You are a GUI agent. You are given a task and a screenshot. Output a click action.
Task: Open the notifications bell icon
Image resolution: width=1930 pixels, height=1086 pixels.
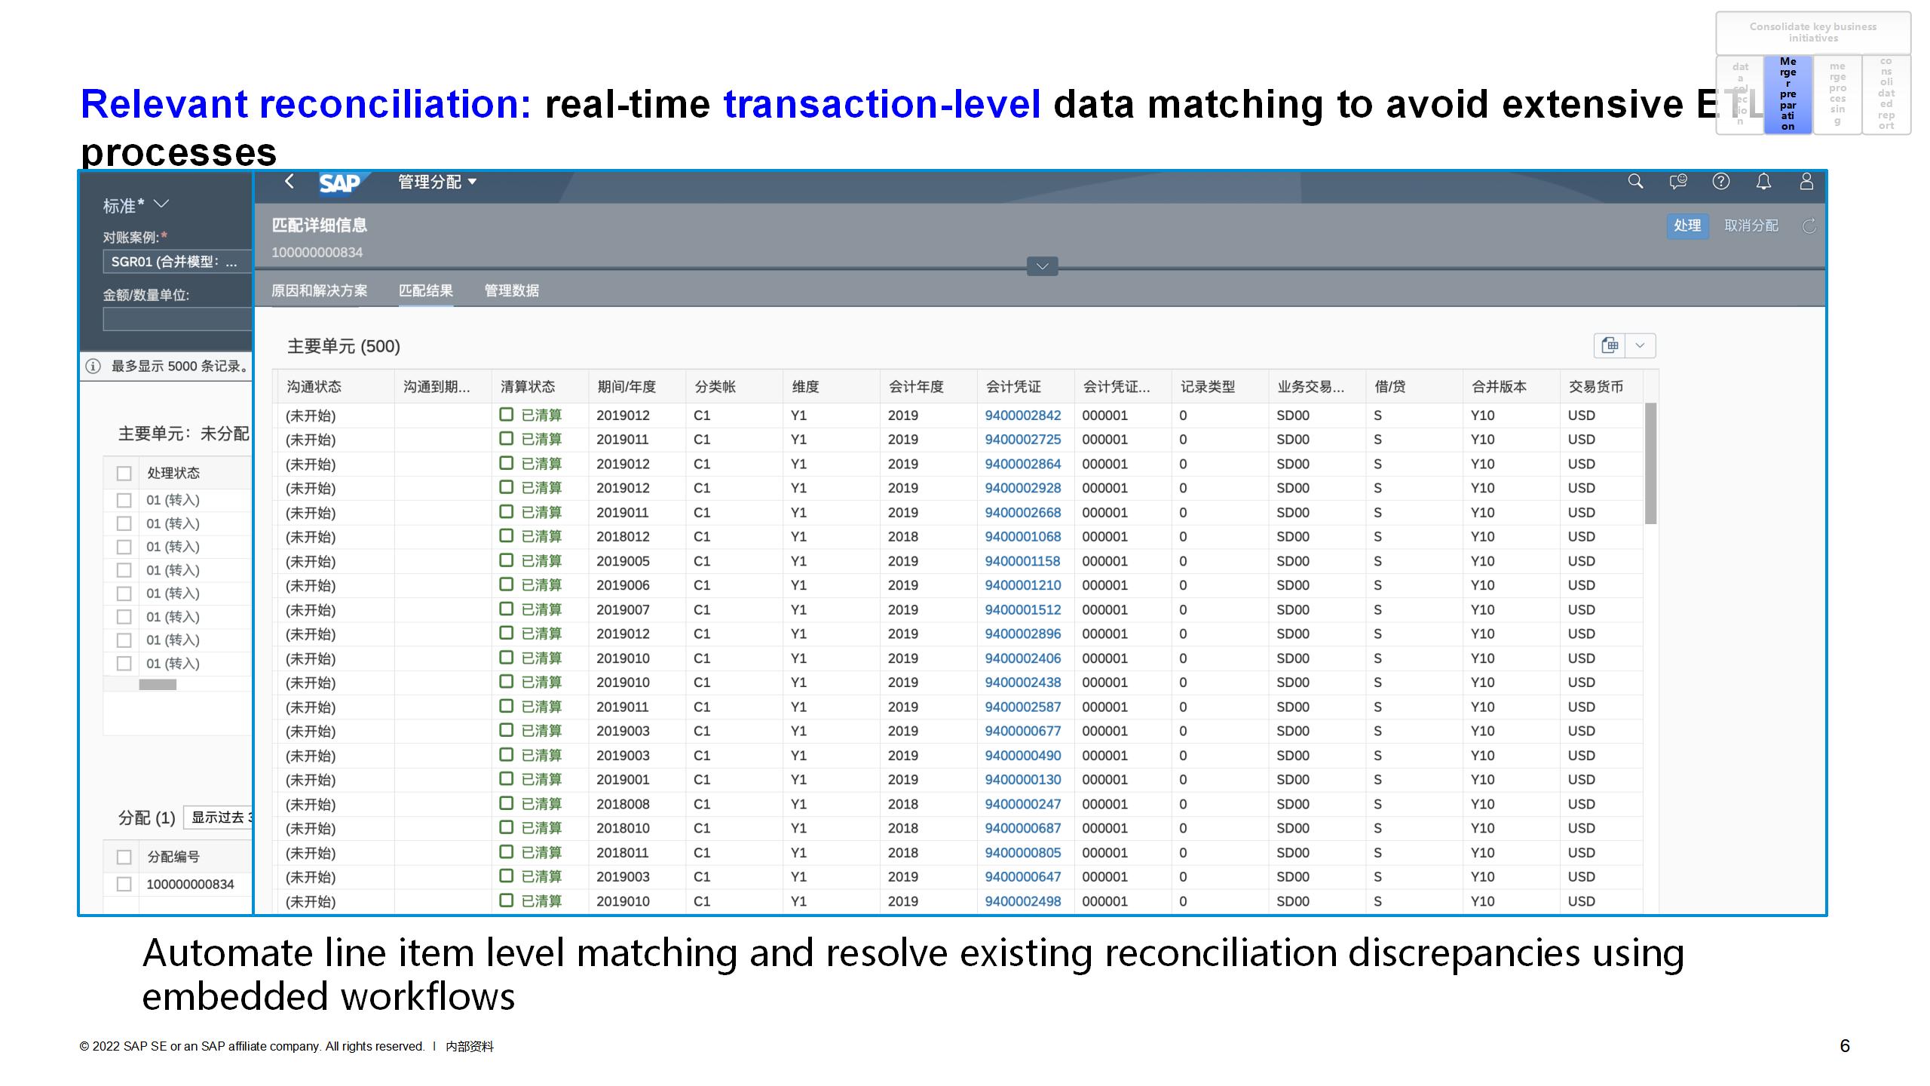(x=1763, y=182)
